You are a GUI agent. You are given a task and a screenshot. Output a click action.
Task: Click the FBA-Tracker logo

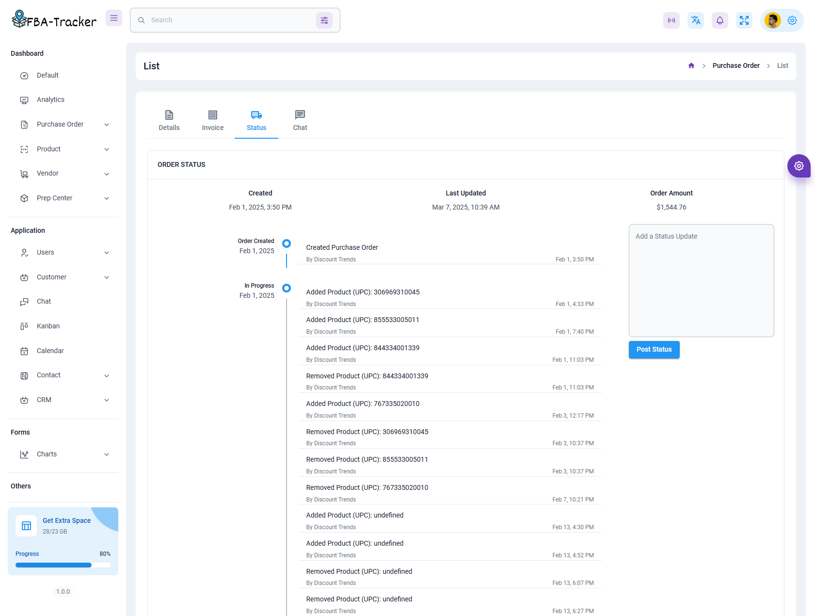[x=54, y=19]
